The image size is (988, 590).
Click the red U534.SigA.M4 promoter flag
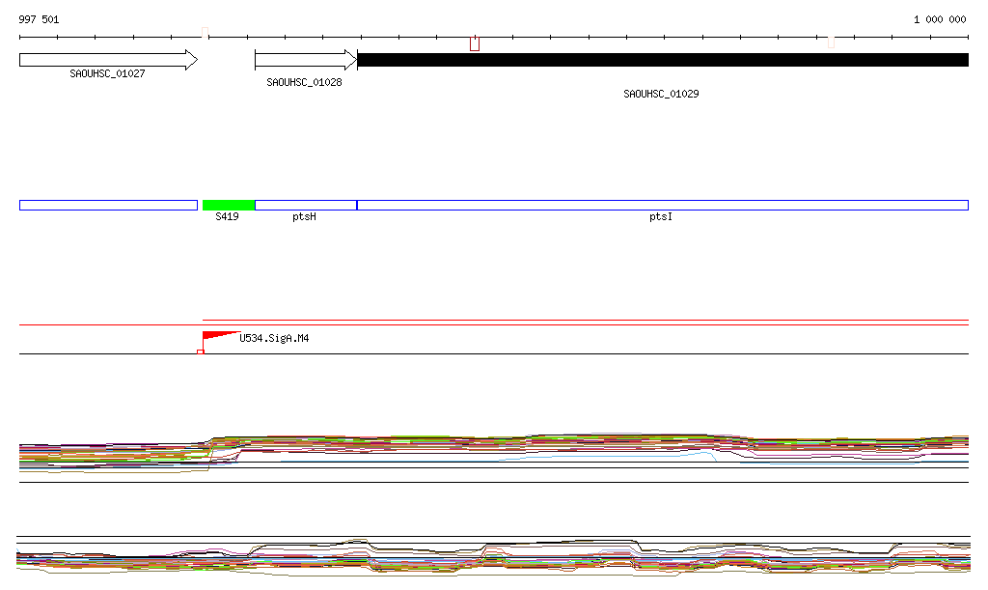[x=218, y=336]
